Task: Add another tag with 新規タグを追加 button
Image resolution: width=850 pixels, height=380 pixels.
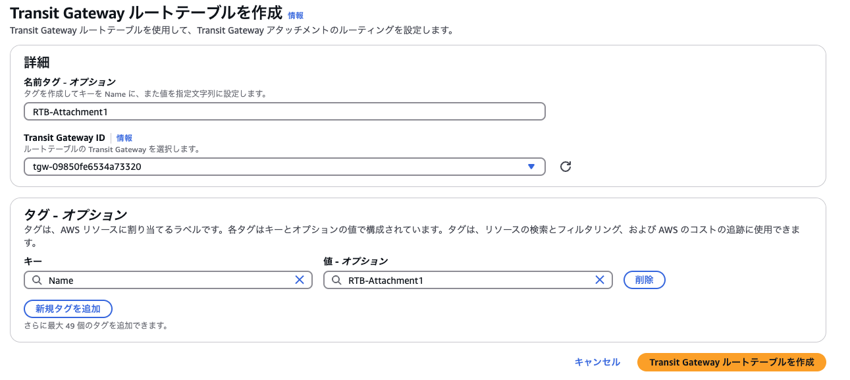Action: coord(68,309)
